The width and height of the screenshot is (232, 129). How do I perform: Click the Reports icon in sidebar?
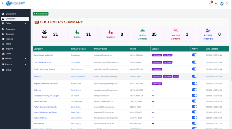point(3,64)
